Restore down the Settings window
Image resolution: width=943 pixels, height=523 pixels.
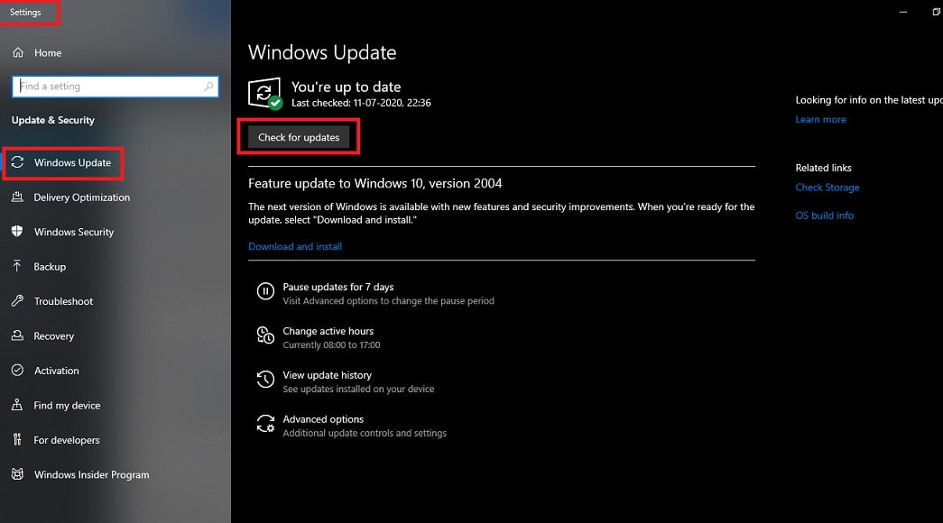[936, 12]
